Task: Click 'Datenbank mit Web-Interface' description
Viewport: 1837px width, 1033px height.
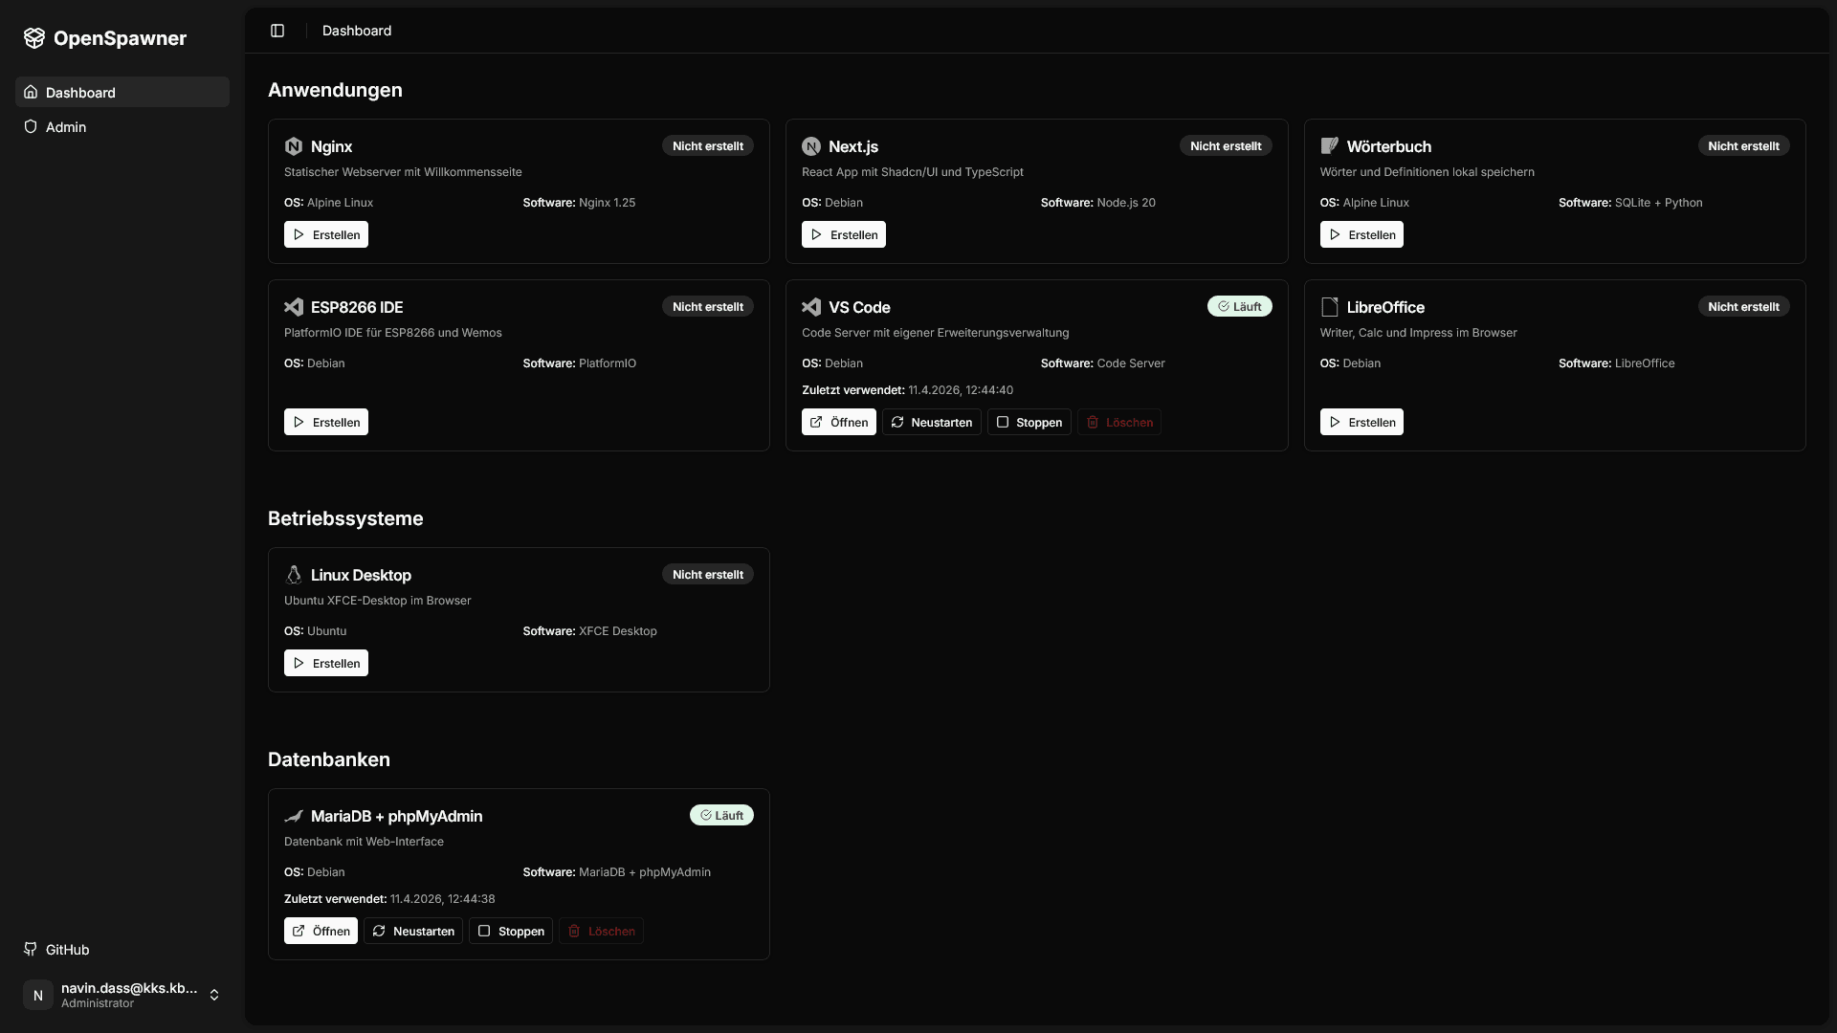Action: click(x=364, y=842)
